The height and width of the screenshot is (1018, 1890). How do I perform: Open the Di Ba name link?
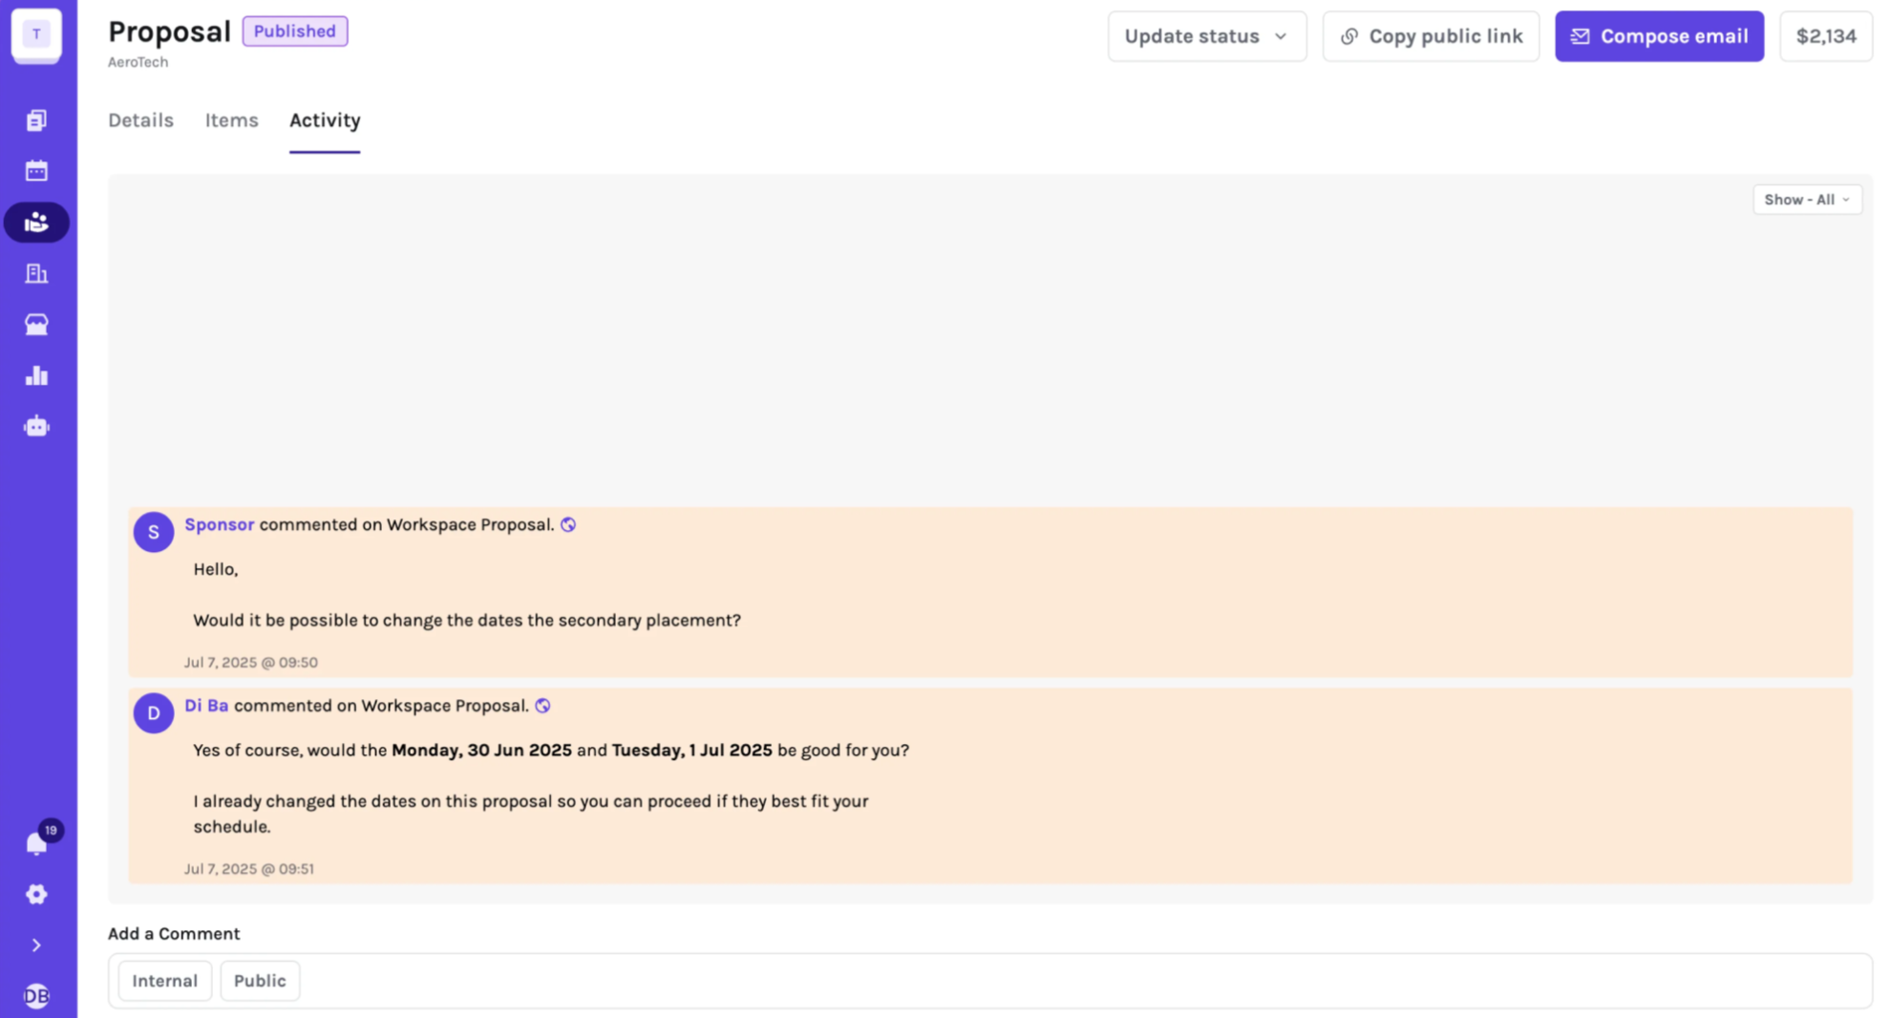pos(206,706)
